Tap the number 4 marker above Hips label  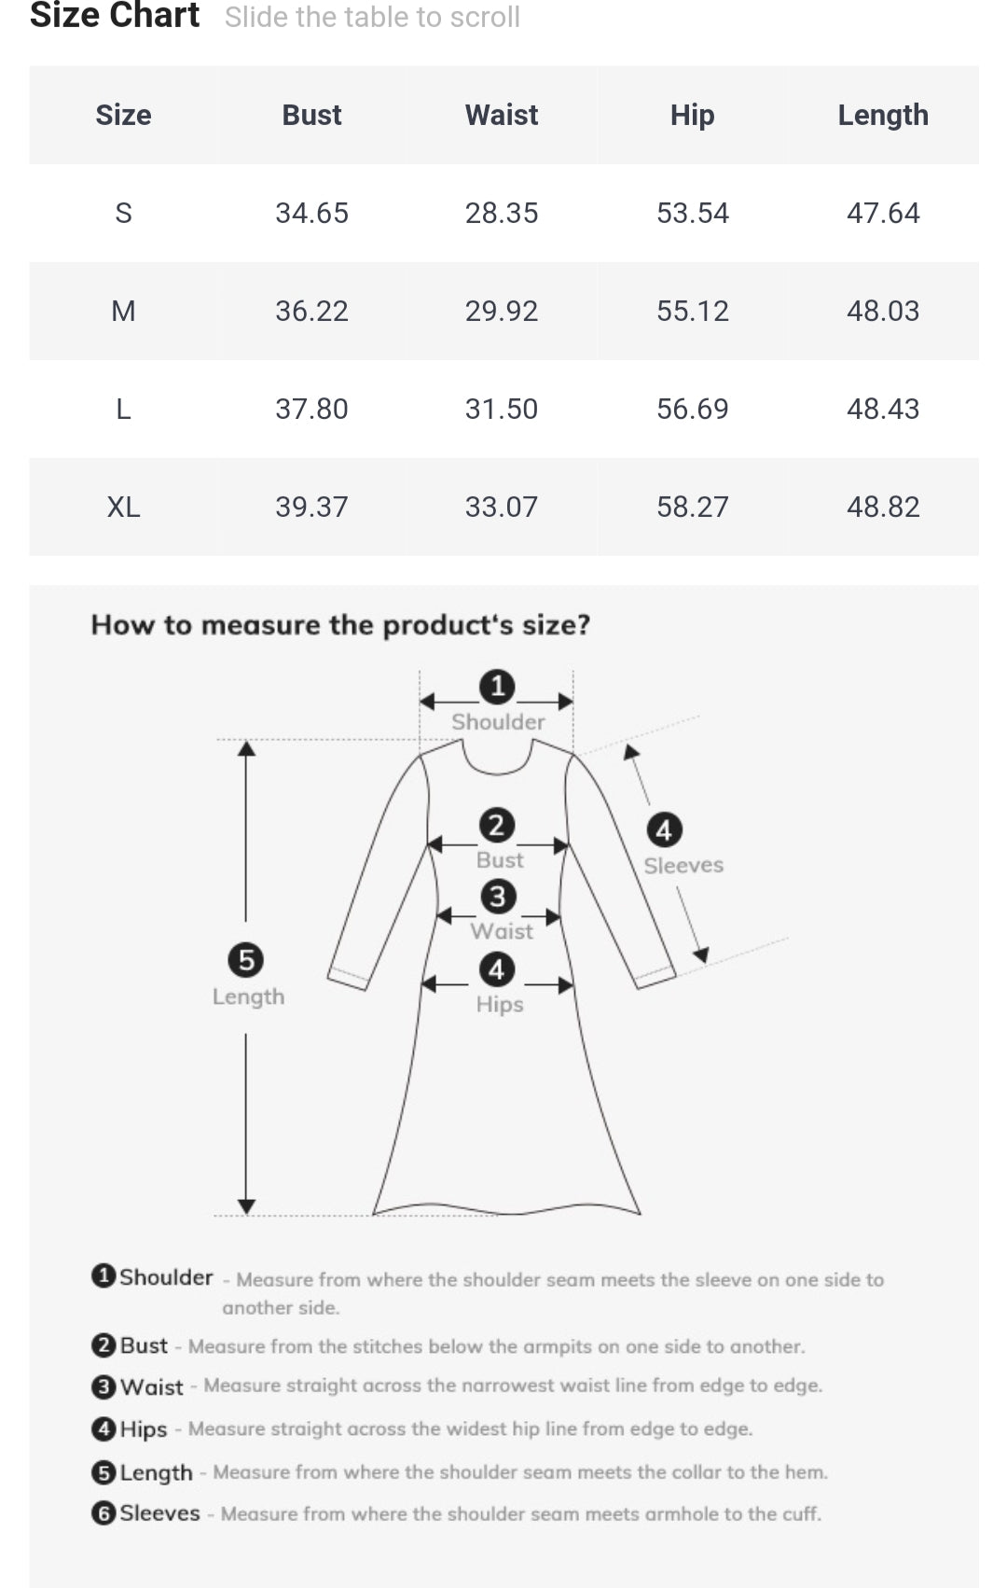497,969
